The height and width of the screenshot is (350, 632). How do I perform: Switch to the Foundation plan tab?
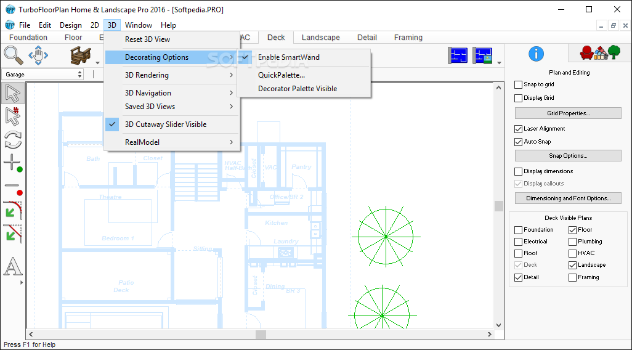[28, 38]
